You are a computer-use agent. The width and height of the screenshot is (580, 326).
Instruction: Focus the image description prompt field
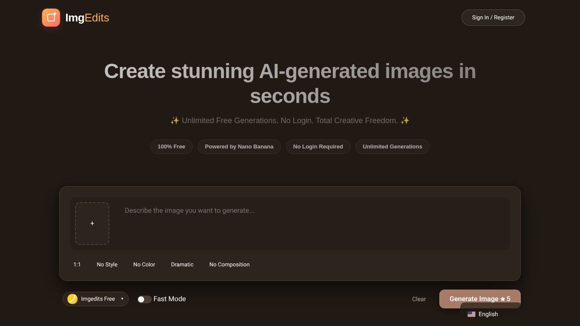(x=313, y=223)
